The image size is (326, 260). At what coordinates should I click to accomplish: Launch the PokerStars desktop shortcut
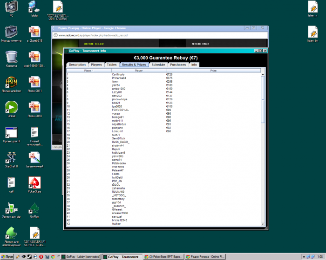click(34, 185)
